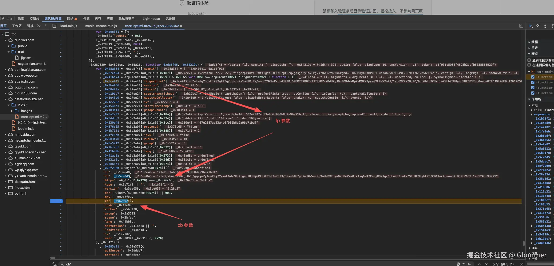554x266 pixels.
Task: Open the navigator three-dot menu
Action: click(46, 26)
